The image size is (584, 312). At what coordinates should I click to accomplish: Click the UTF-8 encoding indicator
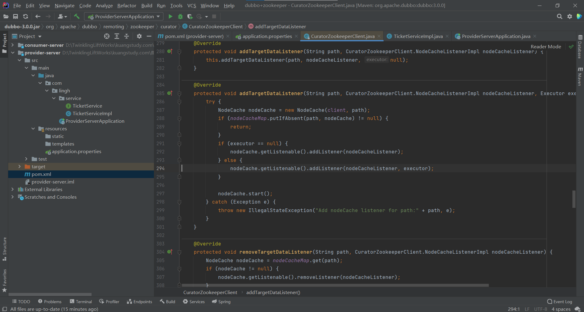[541, 309]
